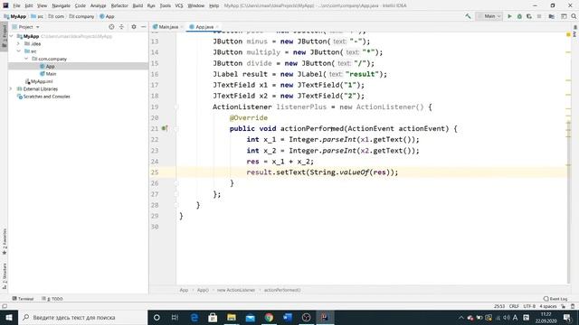Collapse all in Project panel

[x=121, y=27]
